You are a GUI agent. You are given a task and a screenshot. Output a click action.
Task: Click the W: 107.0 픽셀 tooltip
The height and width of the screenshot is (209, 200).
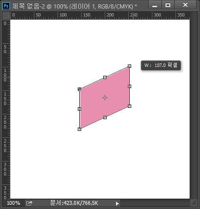(x=161, y=65)
